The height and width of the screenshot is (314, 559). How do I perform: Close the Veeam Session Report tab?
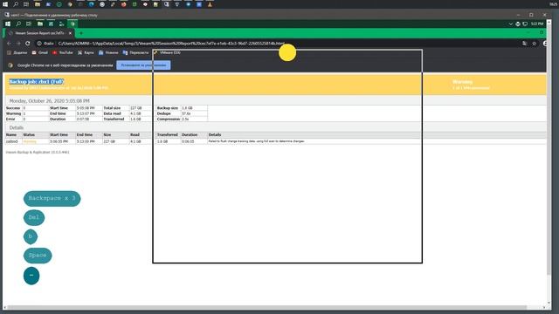(70, 33)
